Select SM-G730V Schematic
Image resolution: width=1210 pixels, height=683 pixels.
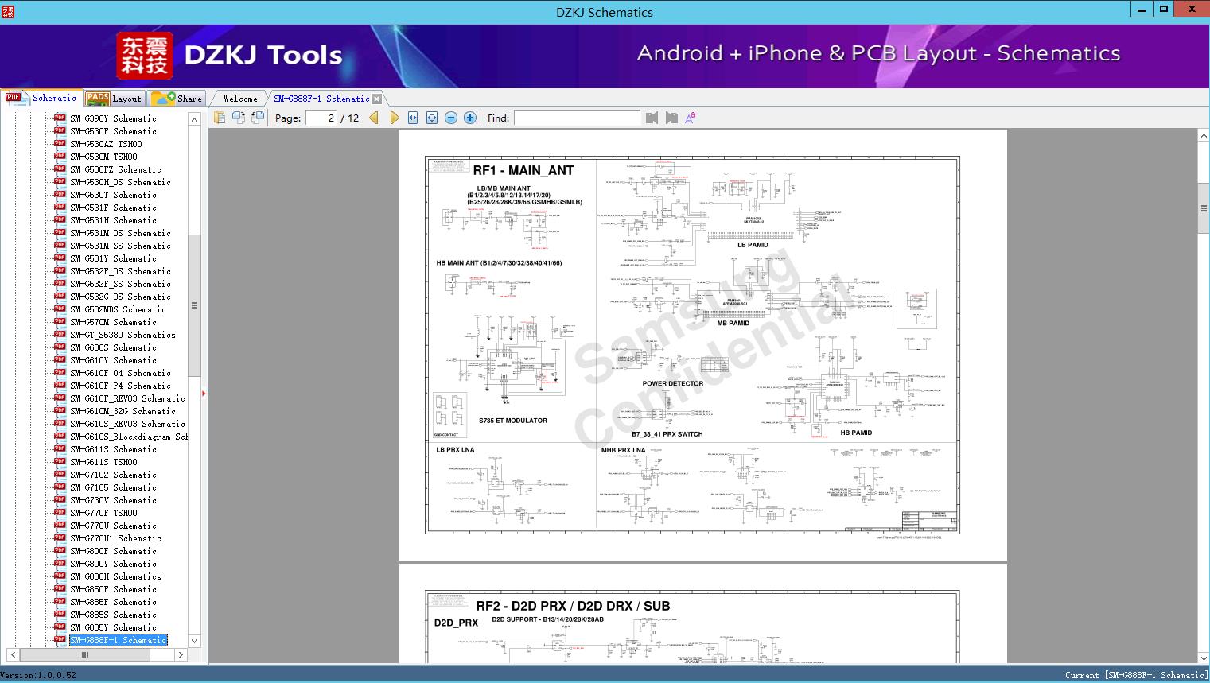click(x=113, y=500)
